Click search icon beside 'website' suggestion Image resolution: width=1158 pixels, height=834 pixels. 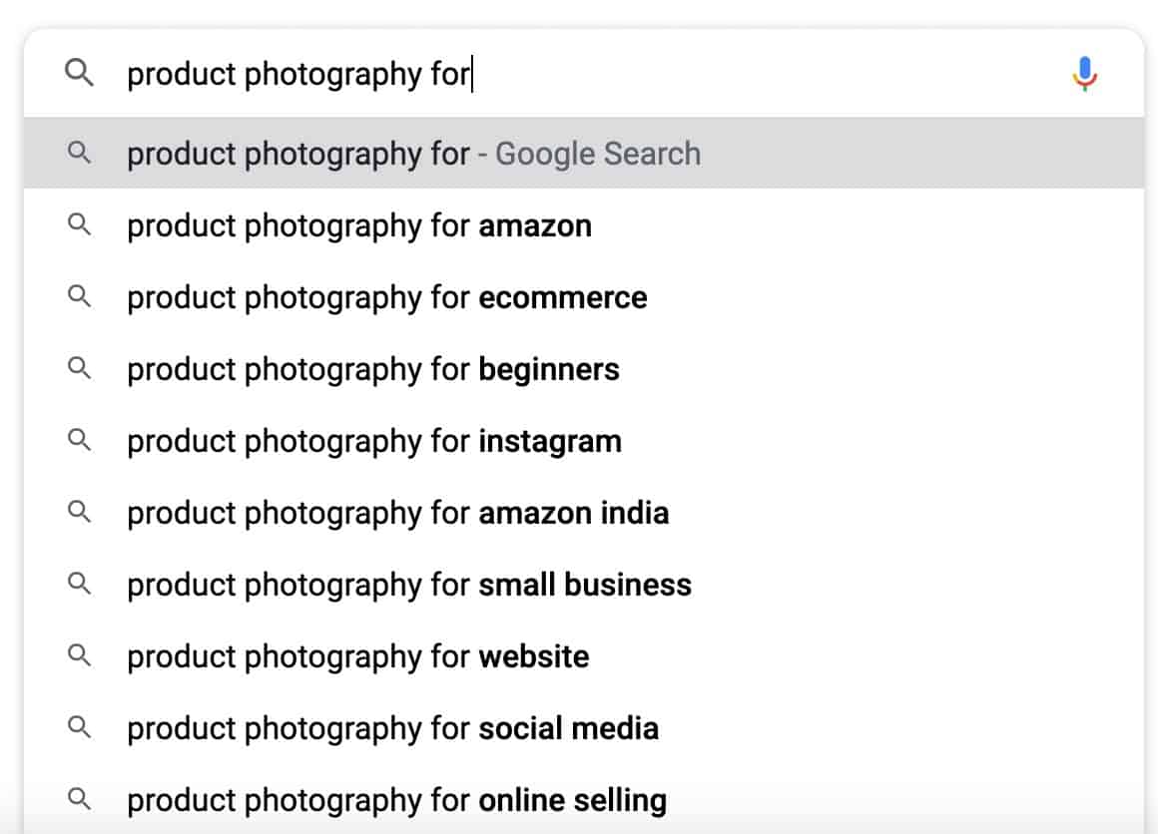[79, 656]
